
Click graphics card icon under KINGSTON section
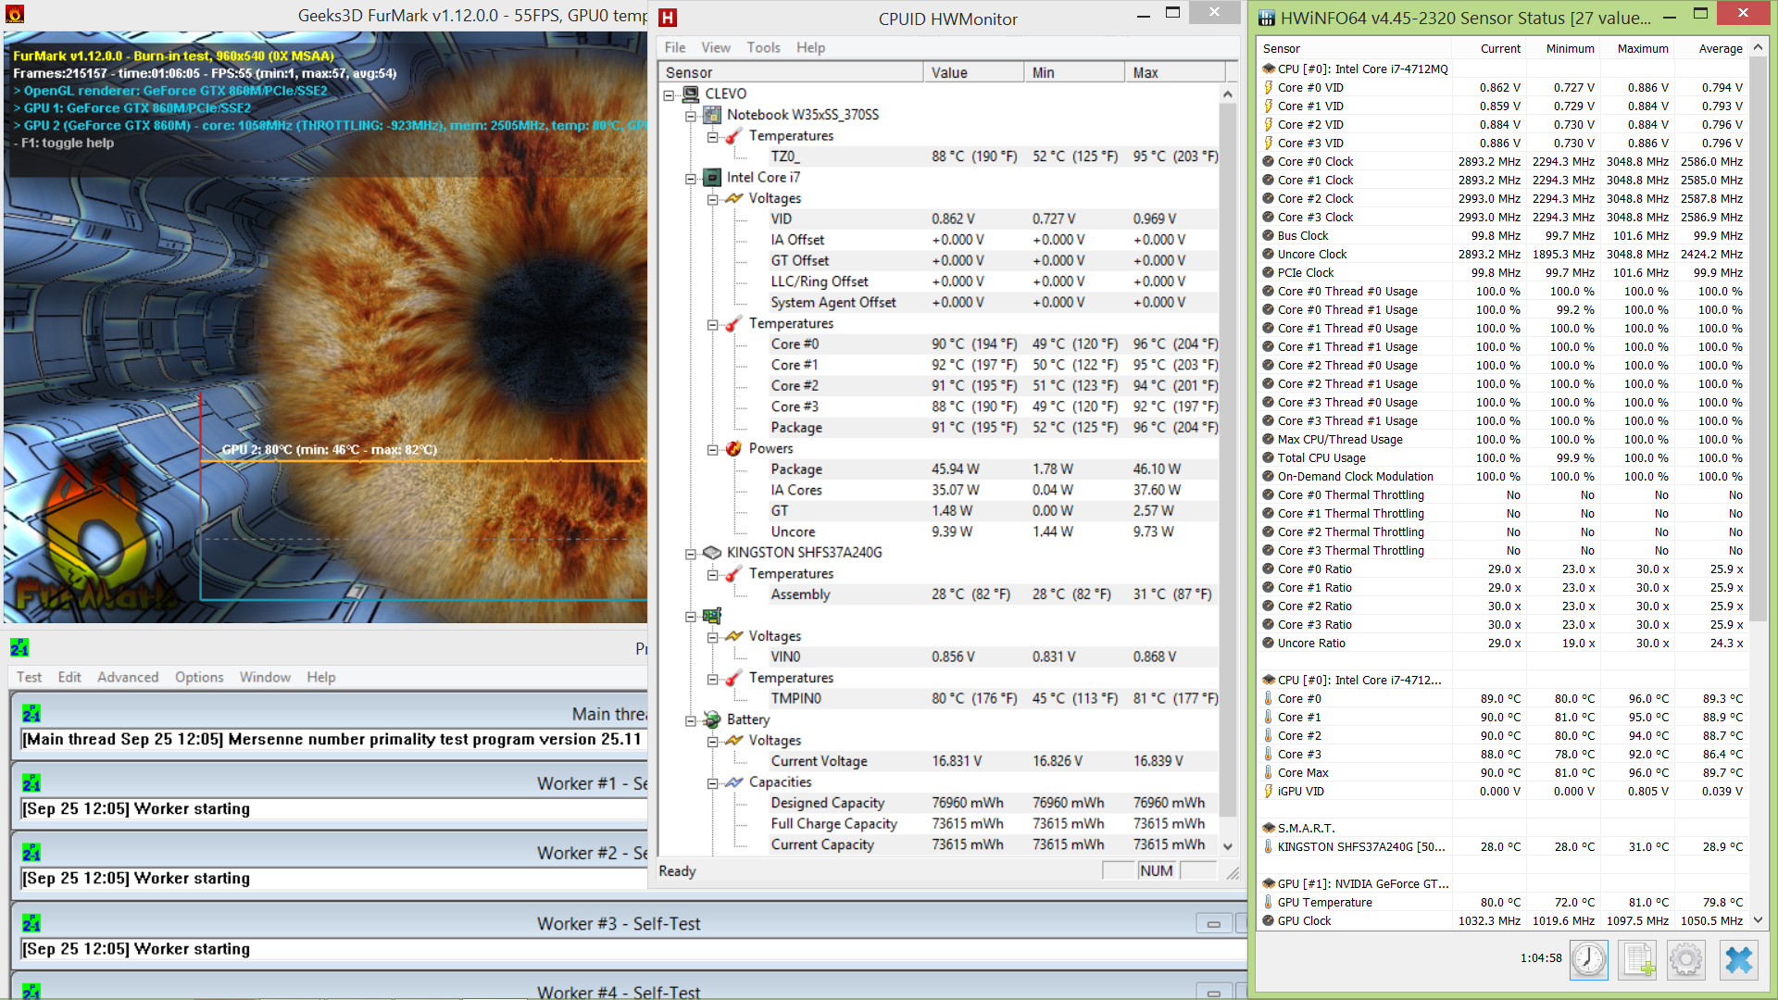712,616
